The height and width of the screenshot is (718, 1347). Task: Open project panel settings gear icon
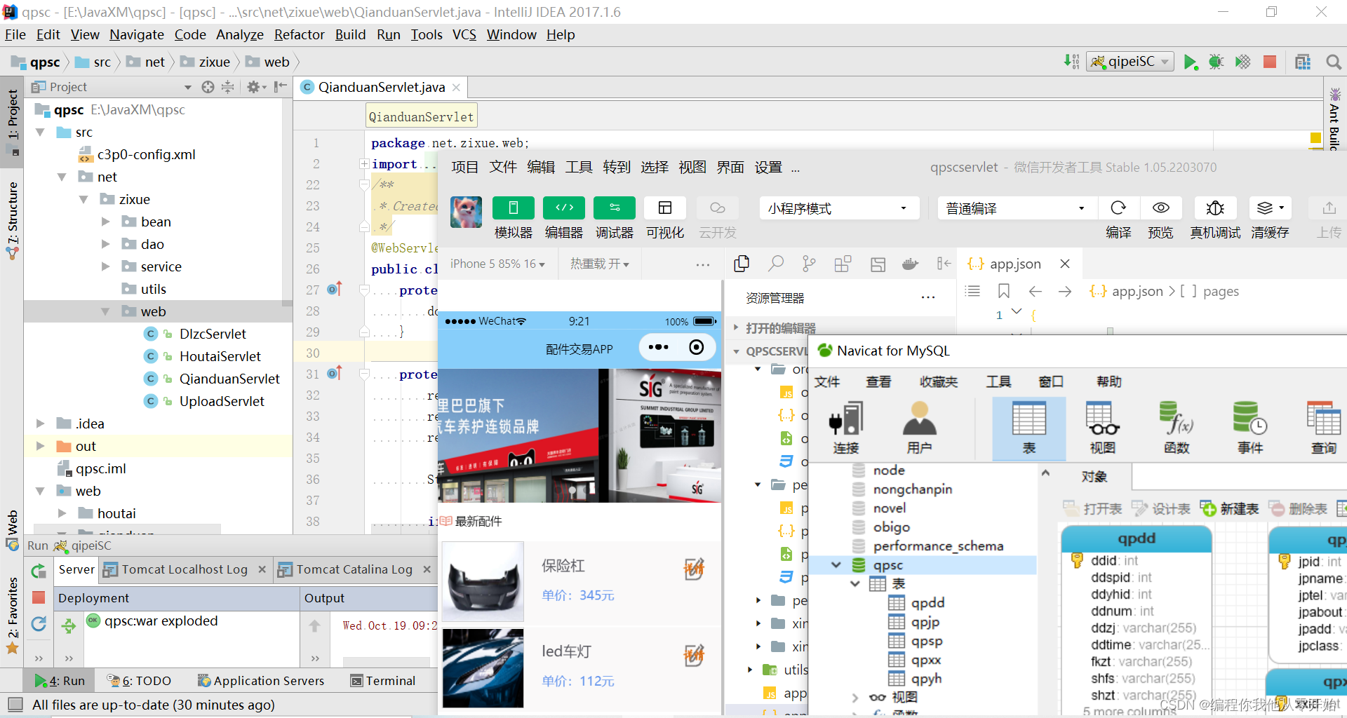253,87
